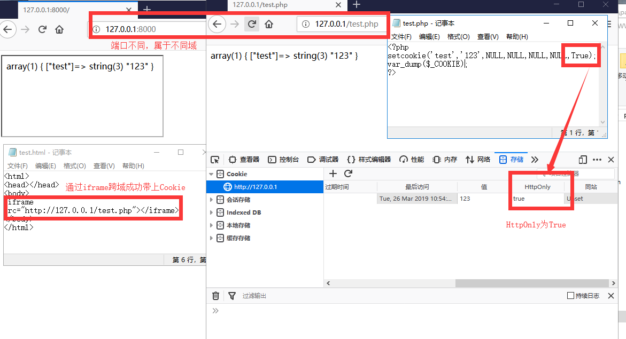The height and width of the screenshot is (339, 626).
Task: Expand the 缓存存储 cache storage node
Action: pos(211,238)
